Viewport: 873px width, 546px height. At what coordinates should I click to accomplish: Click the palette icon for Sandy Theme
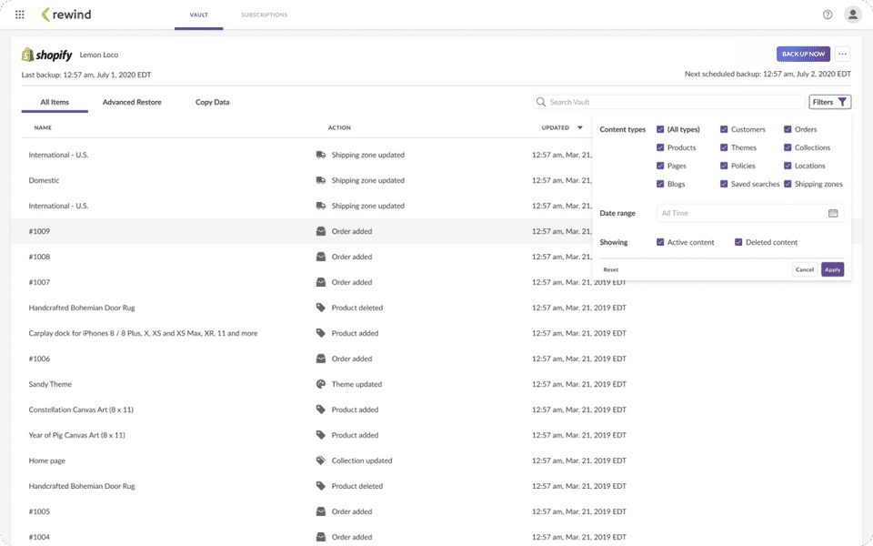coord(321,384)
